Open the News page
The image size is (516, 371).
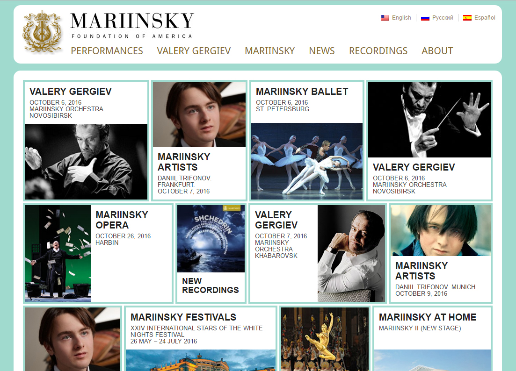point(322,51)
